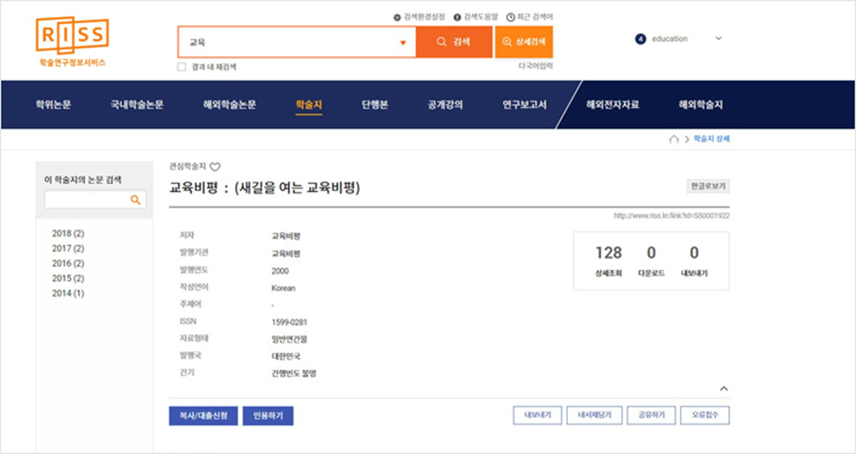This screenshot has width=856, height=454.
Task: Click the 인용하기 citation button
Action: coord(268,416)
